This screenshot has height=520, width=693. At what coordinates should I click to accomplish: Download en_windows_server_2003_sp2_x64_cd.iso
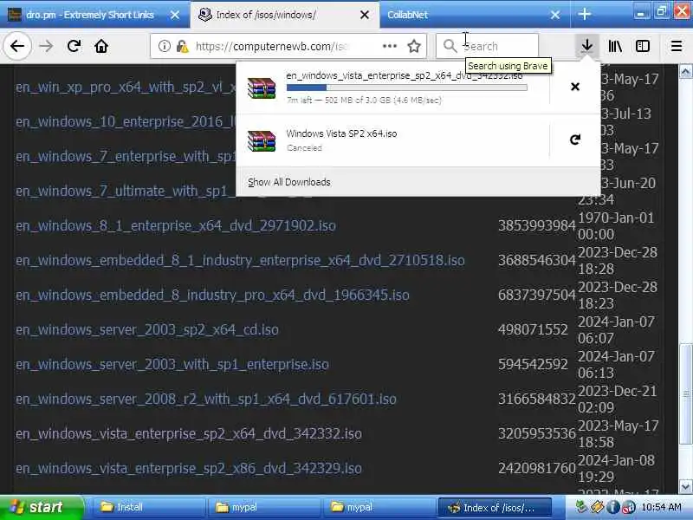coord(147,329)
